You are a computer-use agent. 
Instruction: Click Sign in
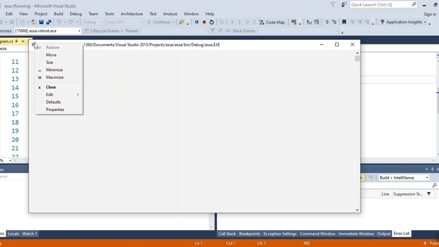(x=430, y=14)
